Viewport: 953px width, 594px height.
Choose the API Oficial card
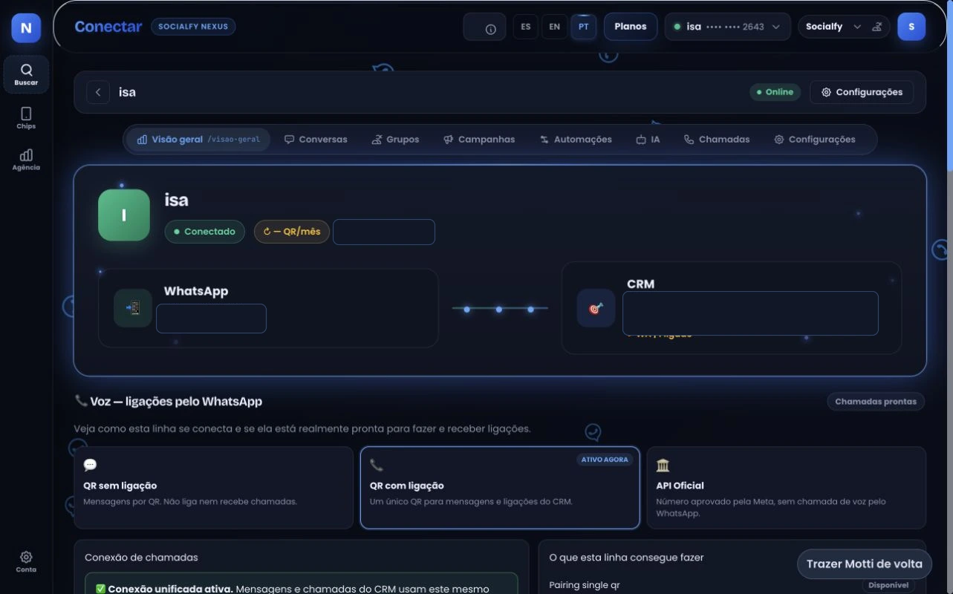coord(787,487)
